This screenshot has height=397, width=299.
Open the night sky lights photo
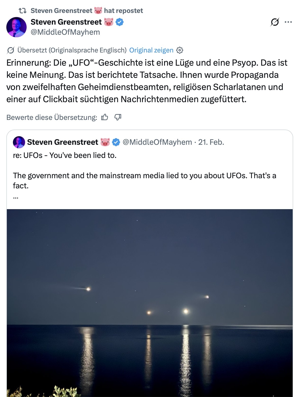click(150, 303)
